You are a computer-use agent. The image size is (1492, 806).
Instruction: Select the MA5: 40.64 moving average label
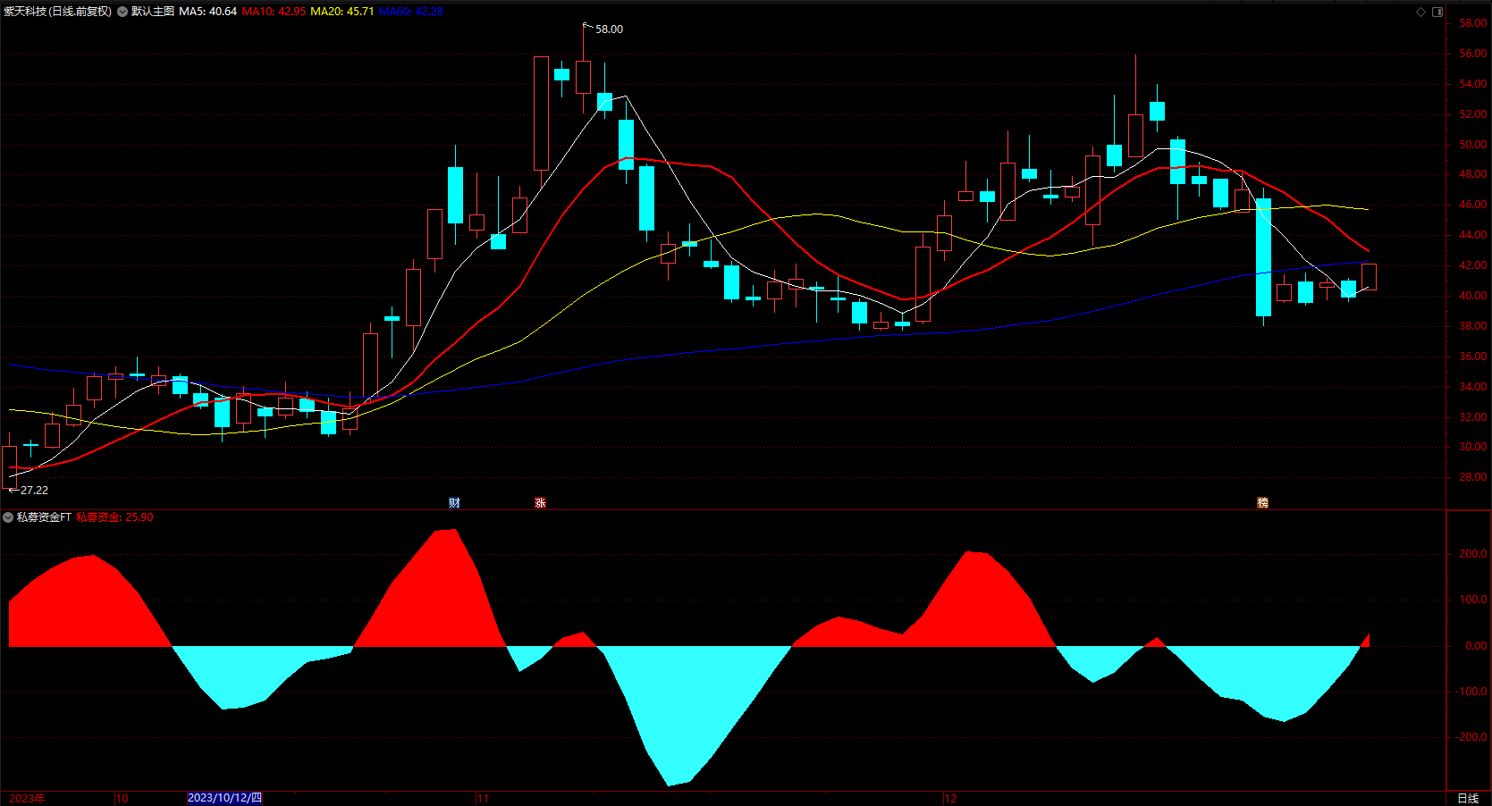(x=208, y=12)
